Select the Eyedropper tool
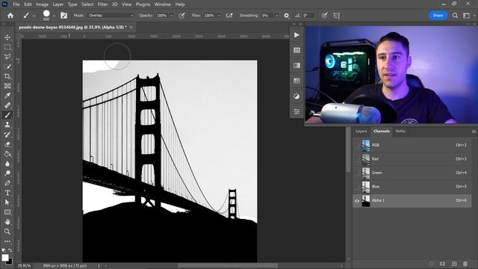This screenshot has height=269, width=478. tap(7, 96)
